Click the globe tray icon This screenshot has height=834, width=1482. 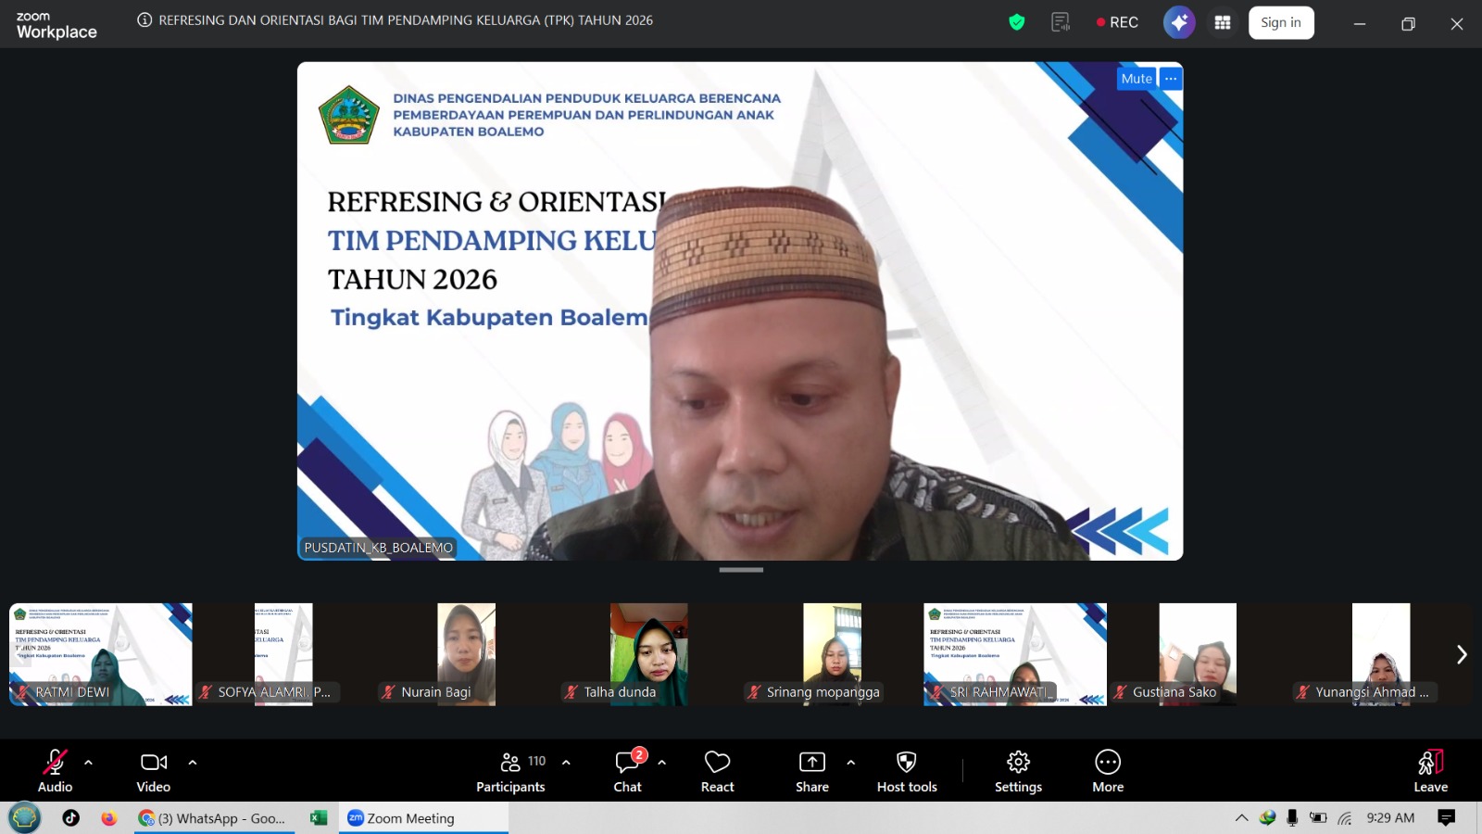1267,817
